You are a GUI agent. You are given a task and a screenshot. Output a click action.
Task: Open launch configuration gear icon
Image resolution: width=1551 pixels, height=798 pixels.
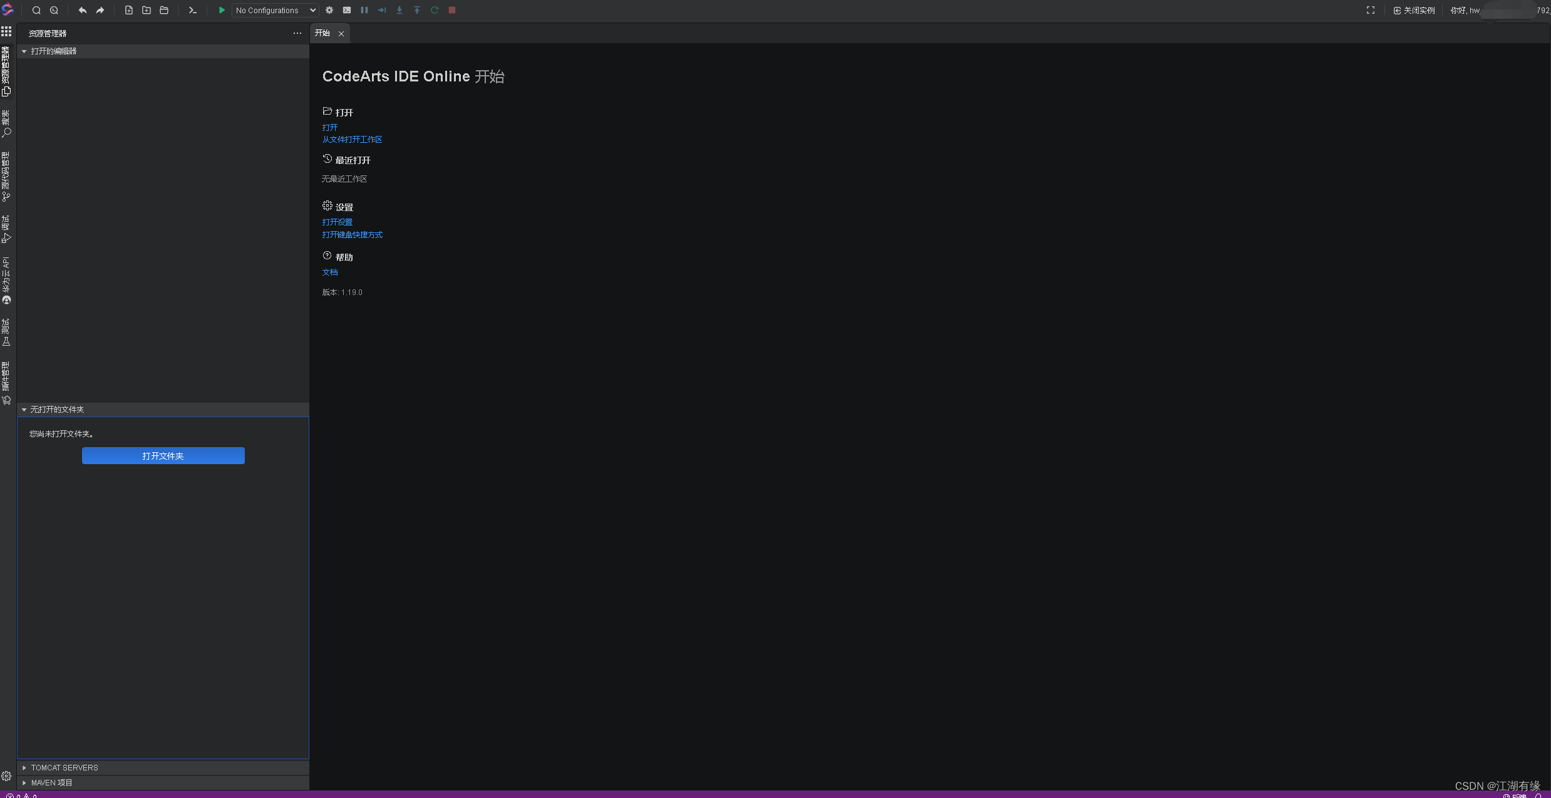coord(329,10)
